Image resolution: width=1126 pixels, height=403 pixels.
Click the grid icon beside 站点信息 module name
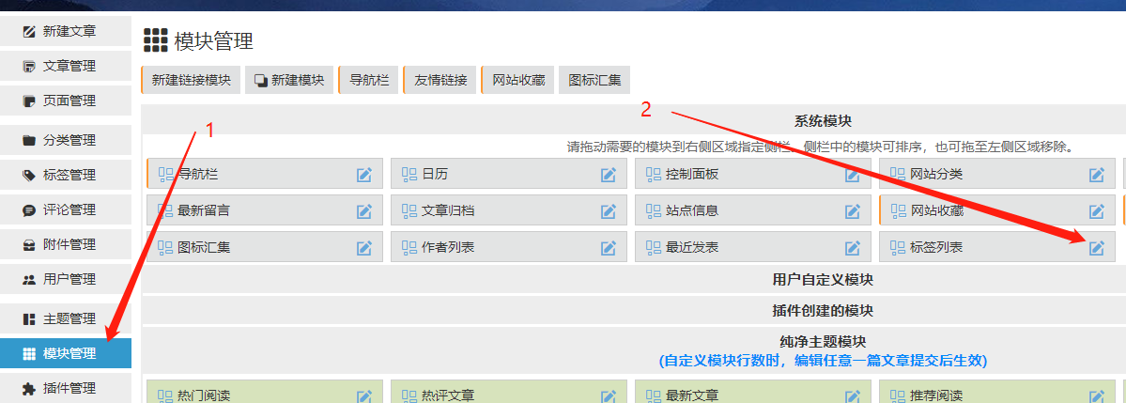click(654, 210)
